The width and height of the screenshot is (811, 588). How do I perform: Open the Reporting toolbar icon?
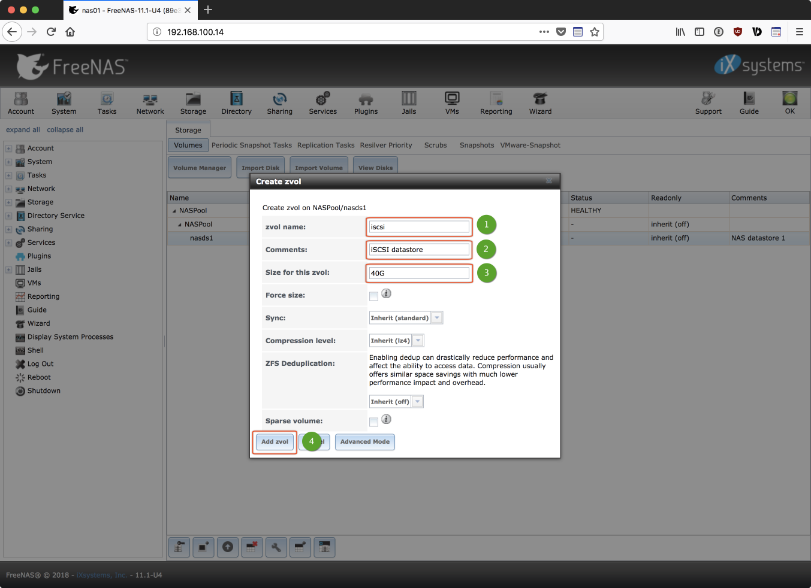click(x=496, y=102)
